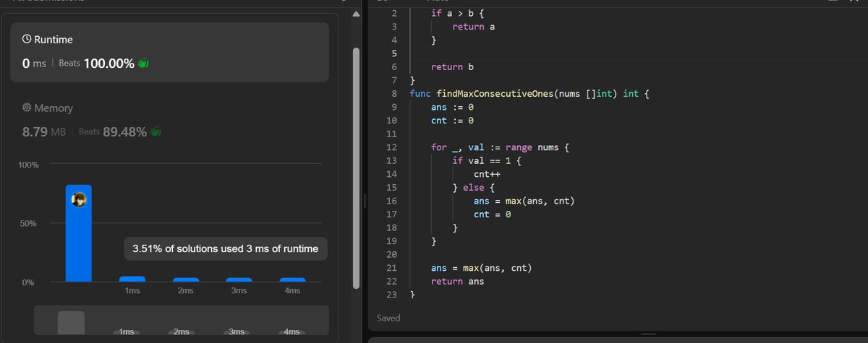The image size is (868, 343).
Task: Select the Runtime stats card
Action: [x=170, y=52]
